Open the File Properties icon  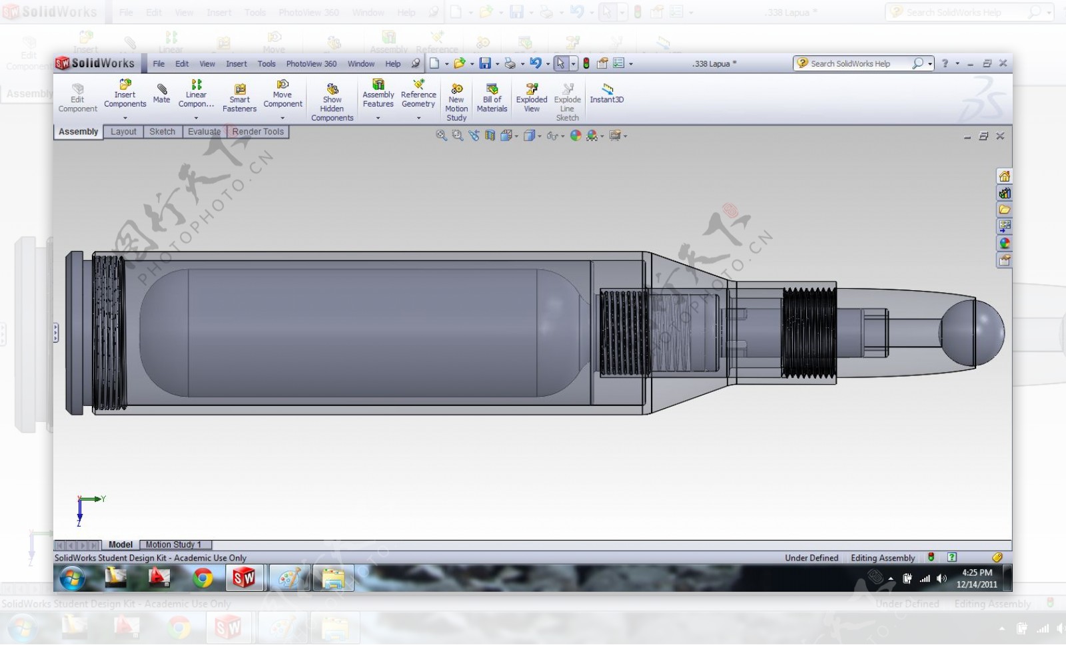click(602, 63)
